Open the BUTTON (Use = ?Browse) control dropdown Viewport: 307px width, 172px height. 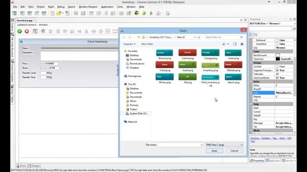tap(295, 23)
